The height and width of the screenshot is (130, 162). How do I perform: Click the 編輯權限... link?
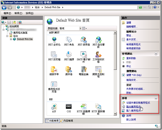tap(132, 27)
